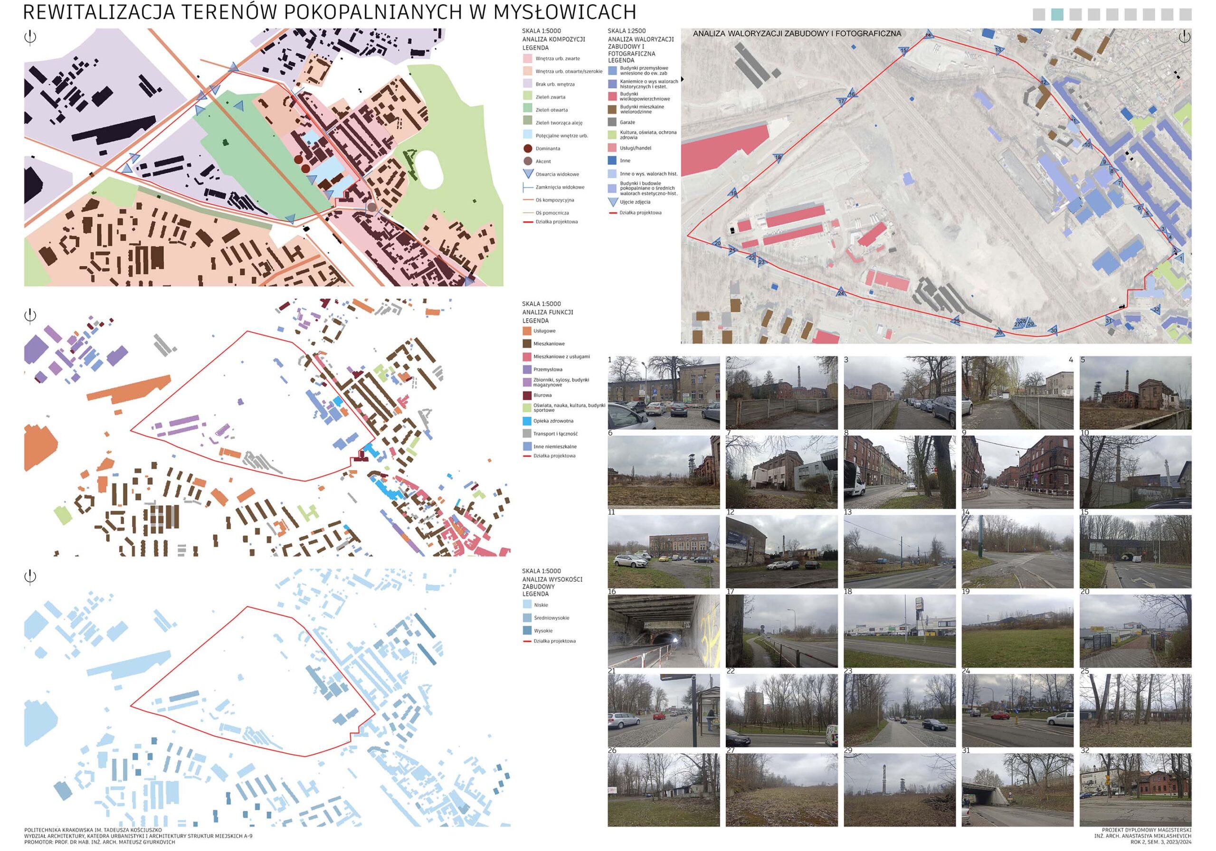Click Ujęcie zdjęcia triangle legend symbol
This screenshot has width=1216, height=851.
point(613,202)
